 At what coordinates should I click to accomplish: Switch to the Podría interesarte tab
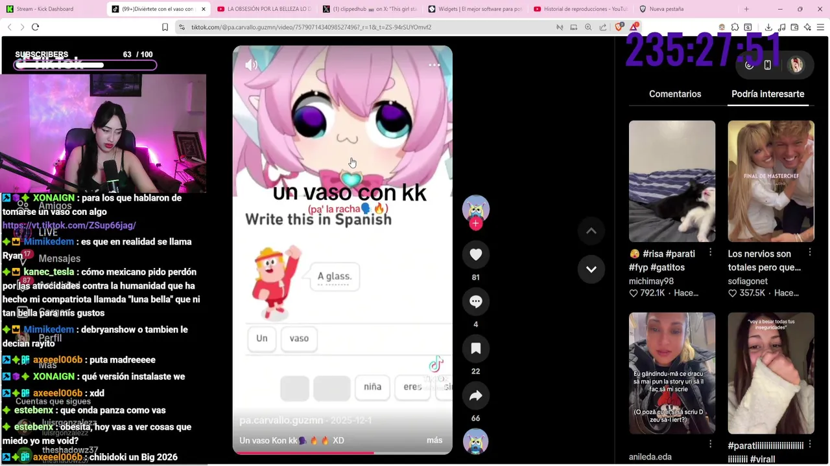(x=768, y=94)
